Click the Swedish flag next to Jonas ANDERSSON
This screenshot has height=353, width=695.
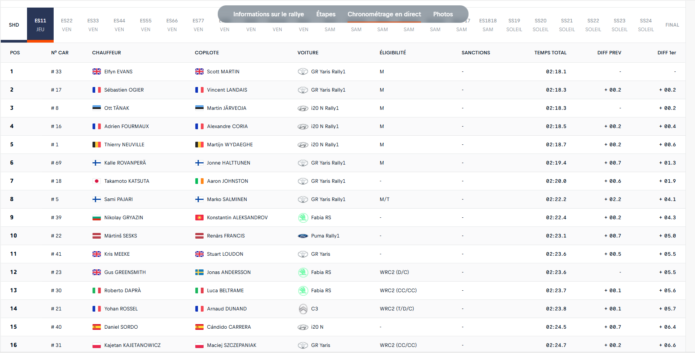click(x=199, y=272)
